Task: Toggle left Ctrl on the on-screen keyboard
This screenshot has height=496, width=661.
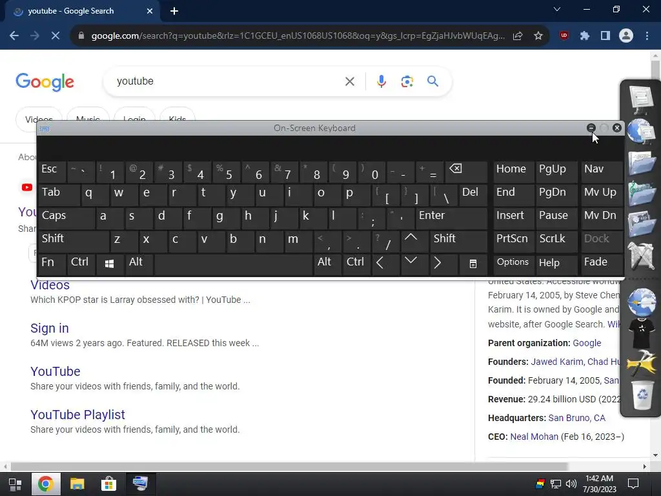Action: tap(81, 263)
